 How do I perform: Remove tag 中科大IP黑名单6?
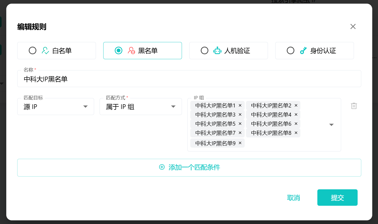tap(296, 124)
